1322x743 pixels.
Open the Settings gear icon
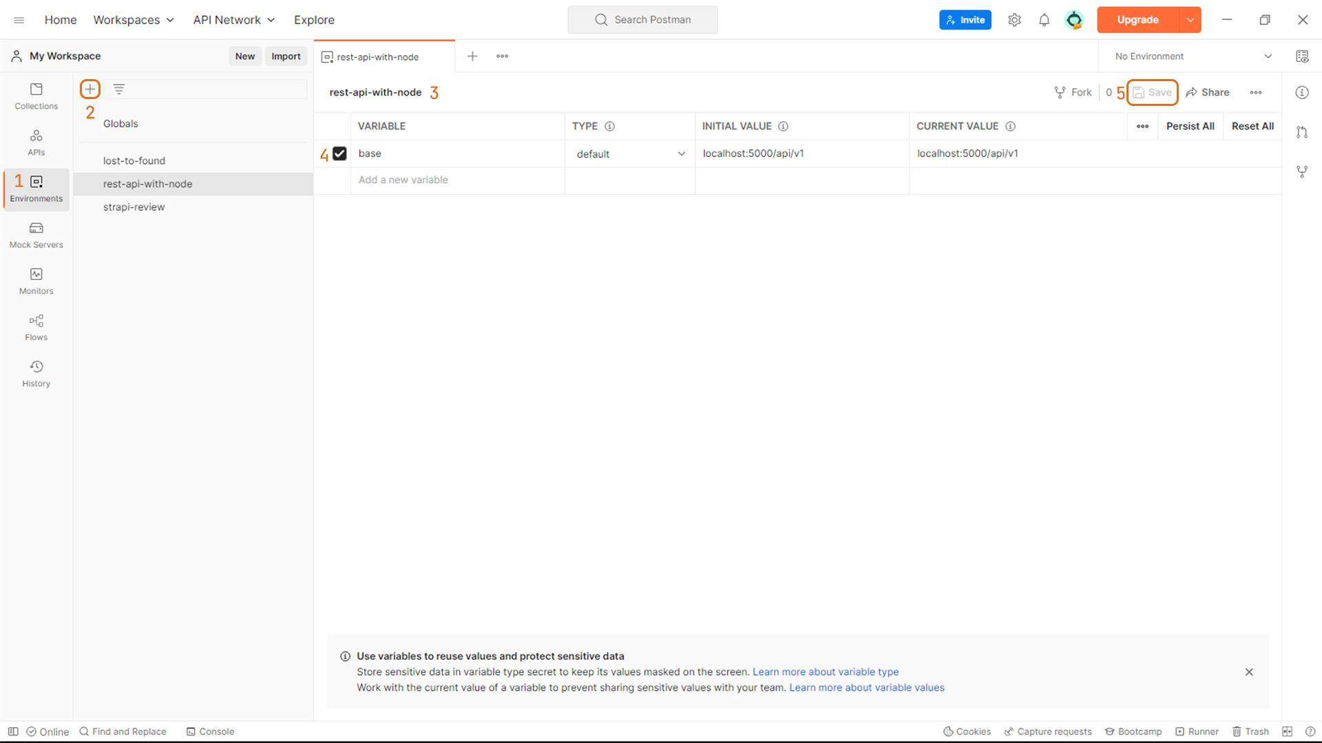(1014, 20)
